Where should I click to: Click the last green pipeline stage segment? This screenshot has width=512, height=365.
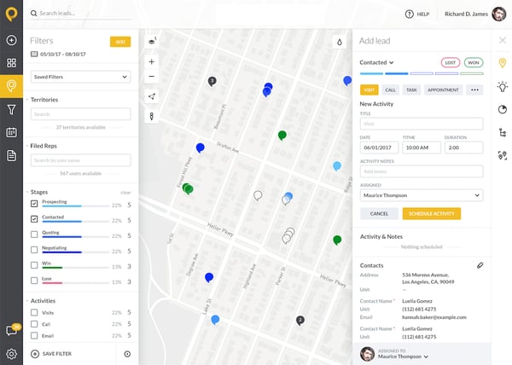coord(472,73)
